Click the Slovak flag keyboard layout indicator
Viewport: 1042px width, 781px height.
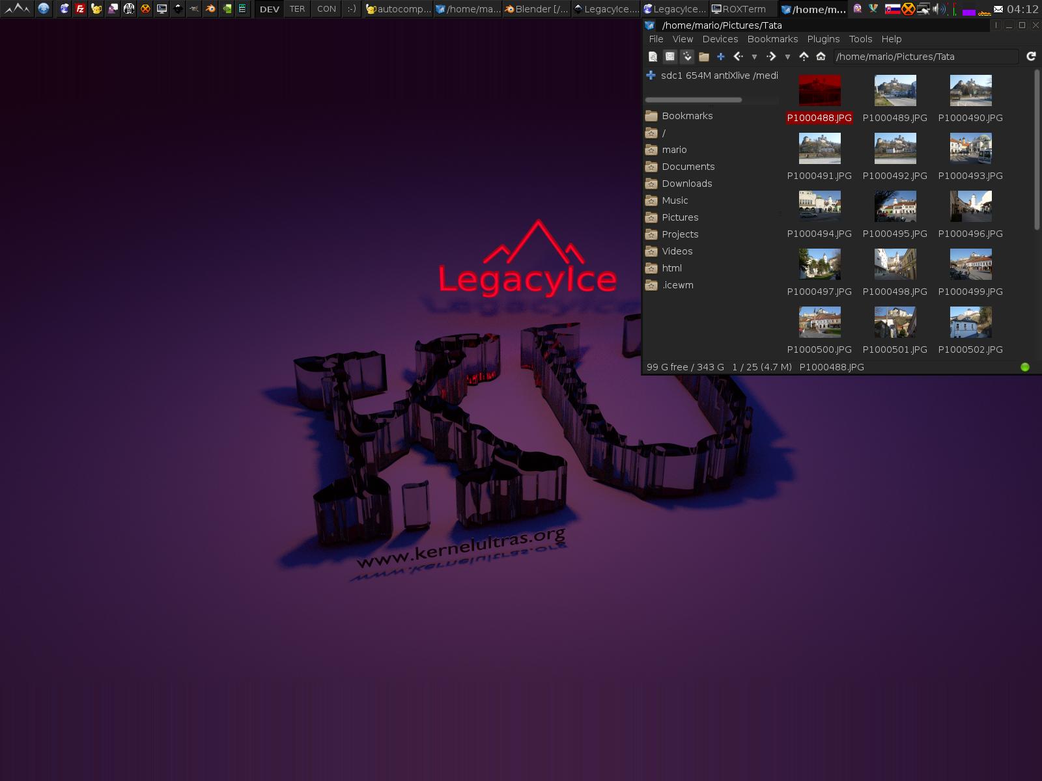click(x=892, y=9)
